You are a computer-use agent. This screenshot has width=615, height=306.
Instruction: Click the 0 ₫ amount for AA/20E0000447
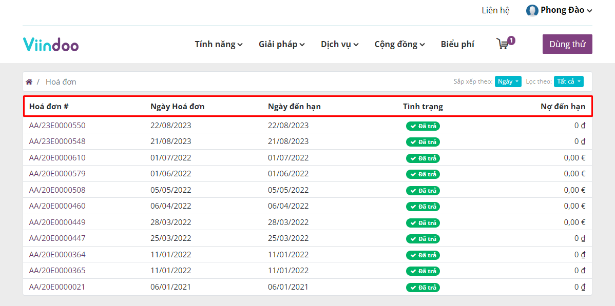(x=580, y=238)
